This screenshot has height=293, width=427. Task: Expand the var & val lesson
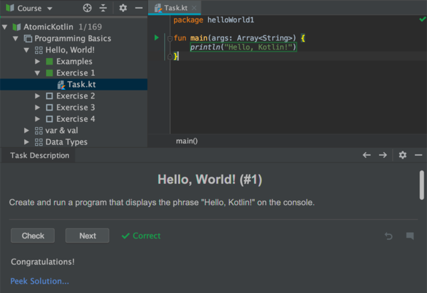coord(27,131)
